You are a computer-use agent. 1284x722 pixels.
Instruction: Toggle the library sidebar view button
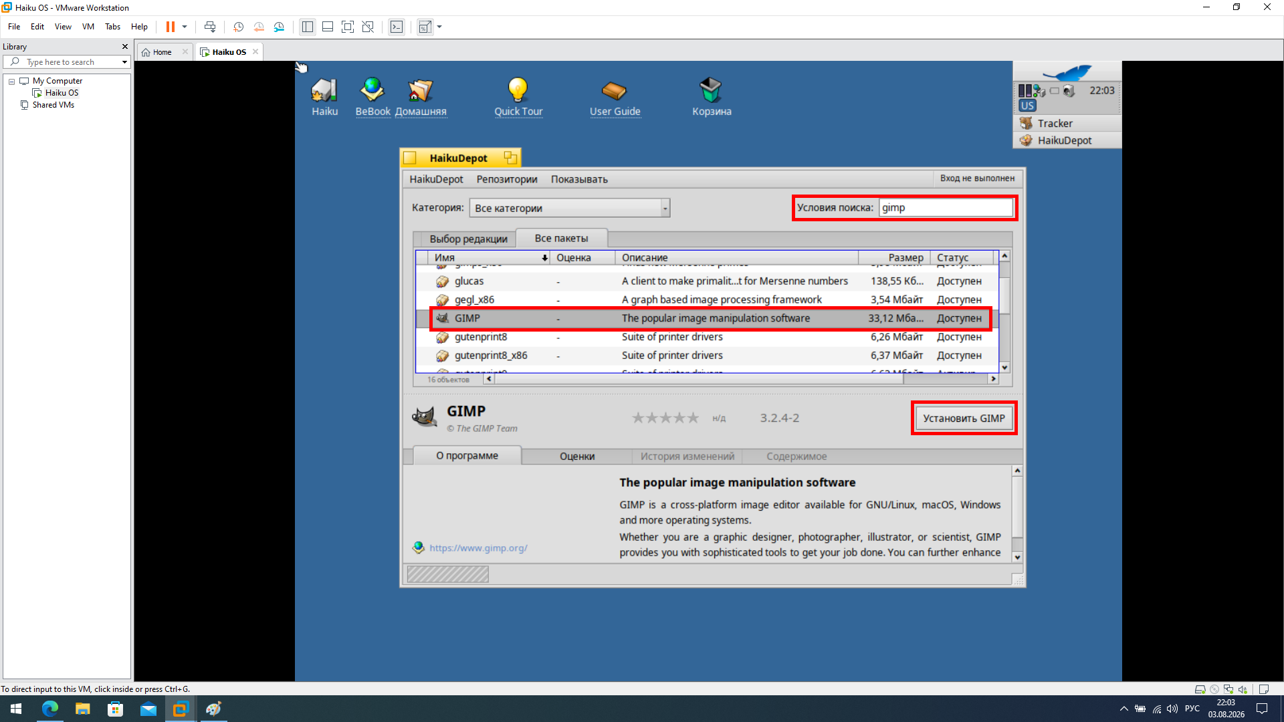click(x=308, y=27)
